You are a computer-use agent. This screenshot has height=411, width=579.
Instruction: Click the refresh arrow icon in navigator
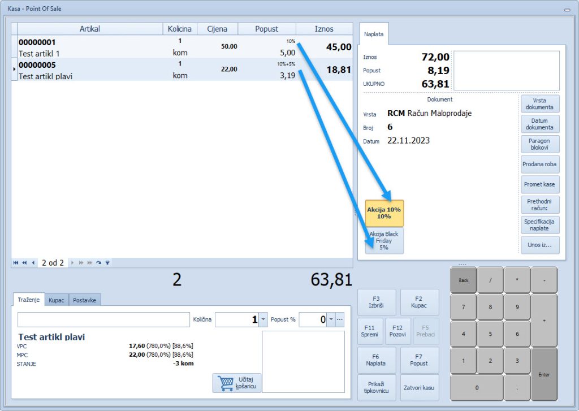click(x=98, y=262)
